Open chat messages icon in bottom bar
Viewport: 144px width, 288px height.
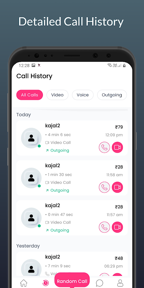(x=99, y=283)
